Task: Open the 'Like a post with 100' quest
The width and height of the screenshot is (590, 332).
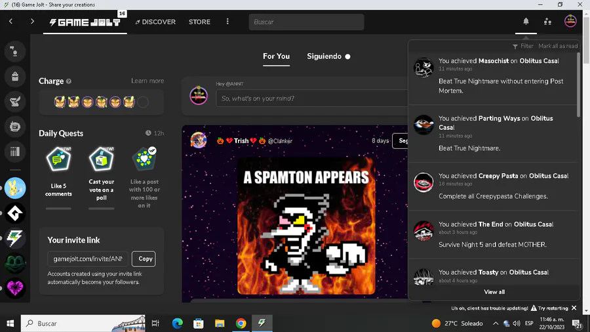Action: tap(144, 177)
